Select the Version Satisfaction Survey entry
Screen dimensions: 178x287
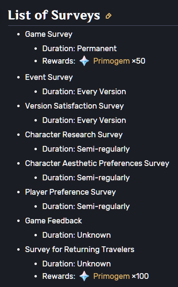pos(74,106)
